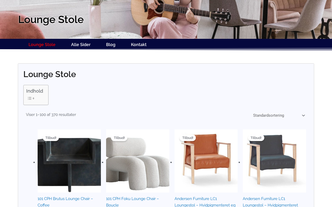Click Tilbud badge on Brutus chair

51,138
